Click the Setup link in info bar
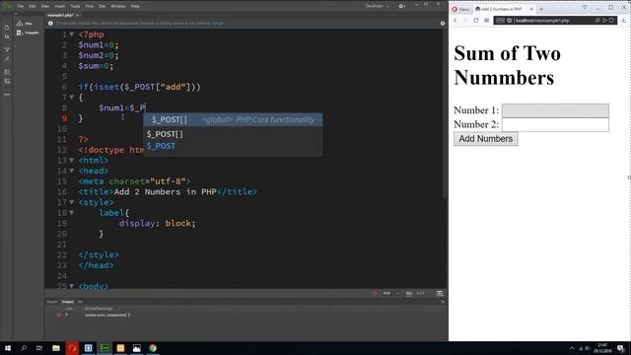The image size is (631, 355). pos(218,24)
